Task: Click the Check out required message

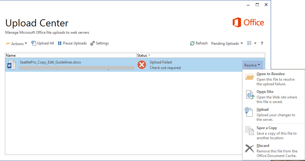Action: [165, 68]
